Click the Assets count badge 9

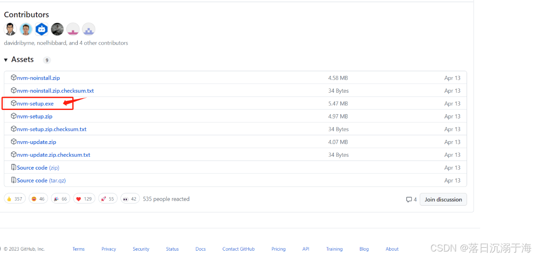(47, 60)
